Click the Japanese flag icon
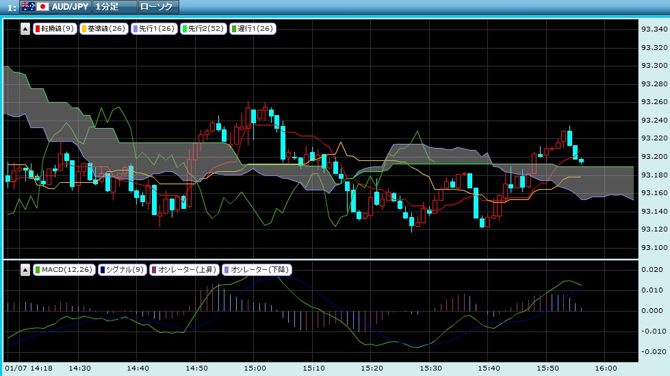This screenshot has height=376, width=670. [x=42, y=6]
